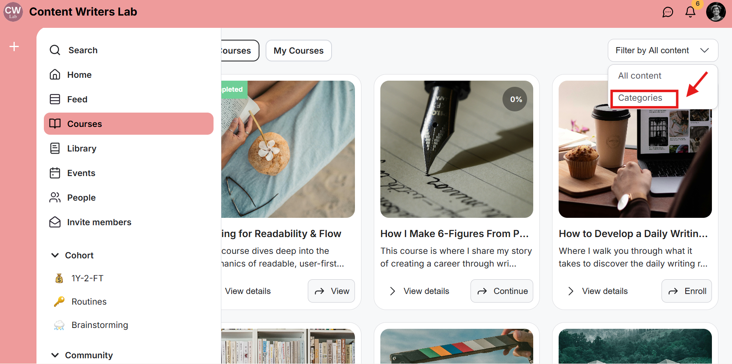Click Enroll on Daily Writing course
The image size is (732, 364).
(687, 291)
